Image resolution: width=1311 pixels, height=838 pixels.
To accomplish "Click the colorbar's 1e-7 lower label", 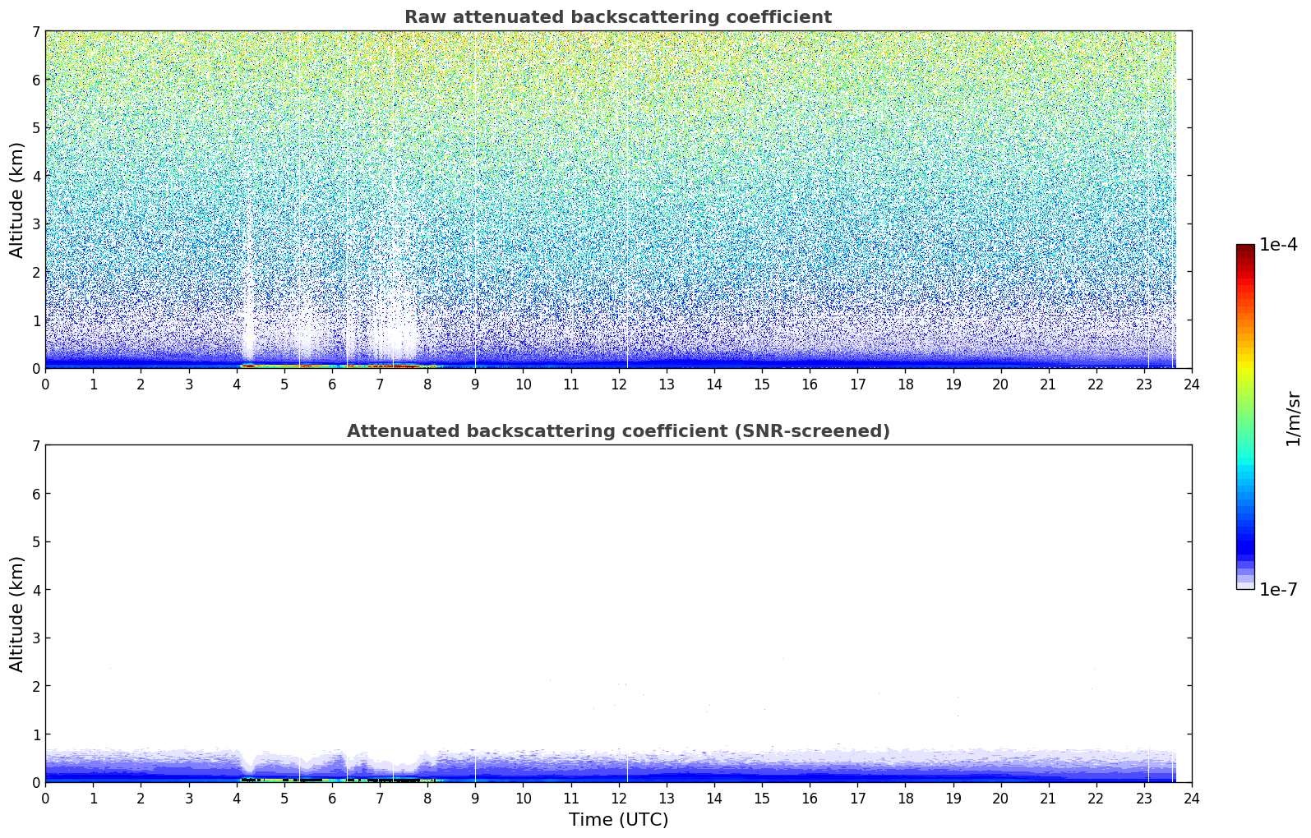I will [x=1278, y=590].
